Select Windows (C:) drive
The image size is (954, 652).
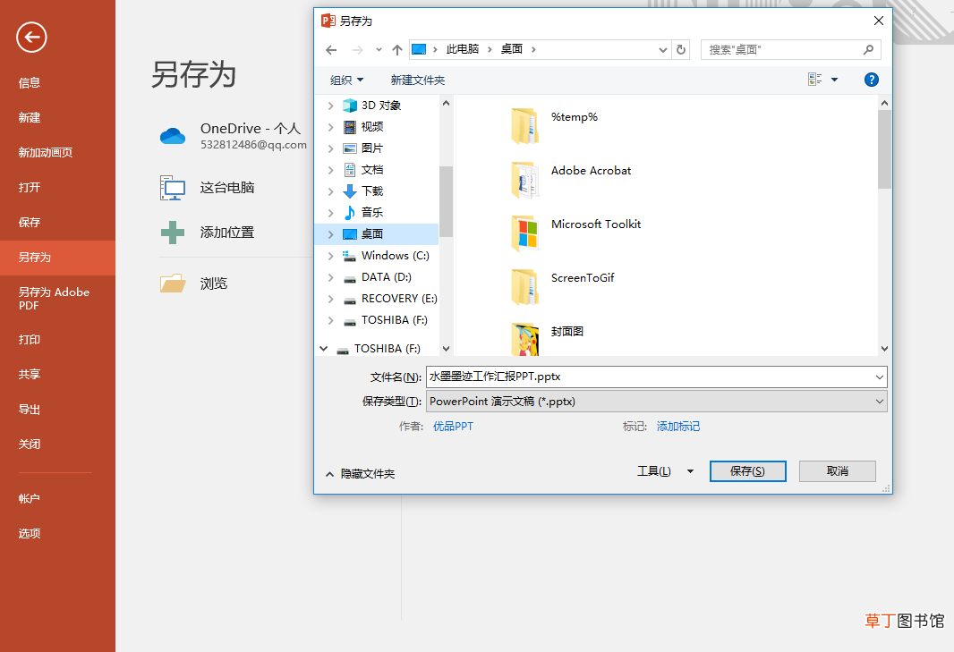click(x=387, y=256)
